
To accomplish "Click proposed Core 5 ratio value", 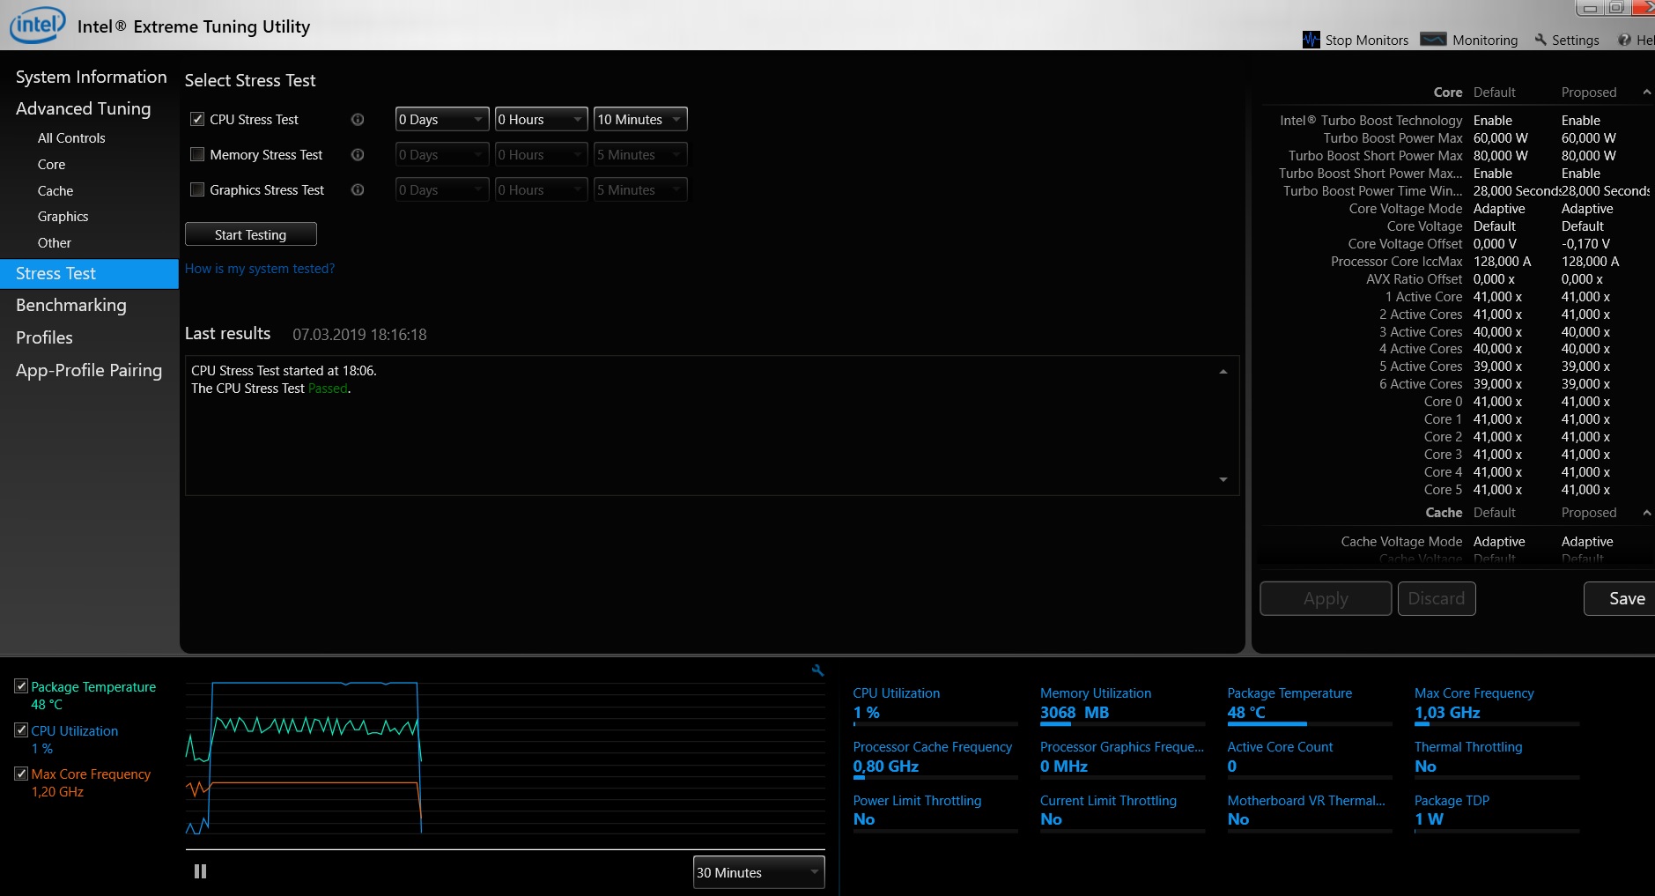I will tap(1585, 490).
